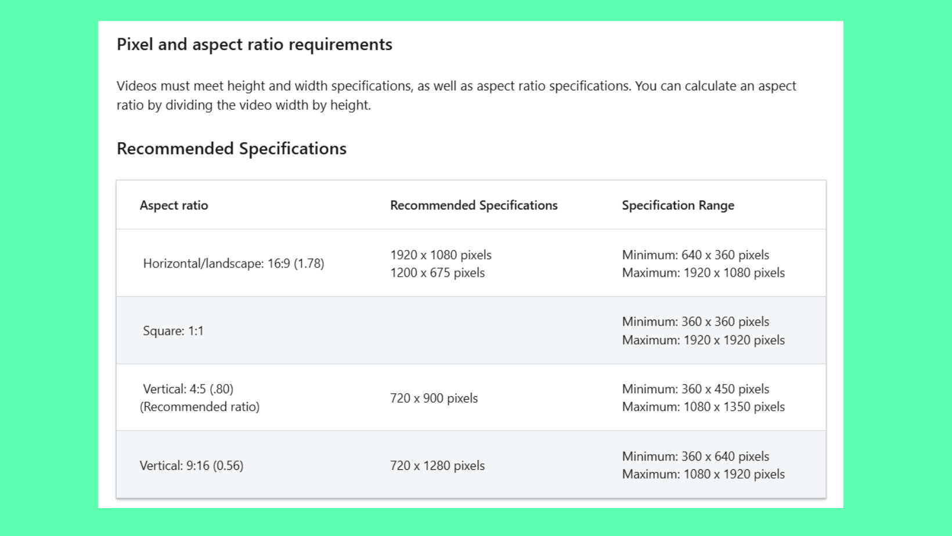Screen dimensions: 952x536
Task: Click the 'Vertical: 4:5 (.80)' cell text
Action: [188, 389]
